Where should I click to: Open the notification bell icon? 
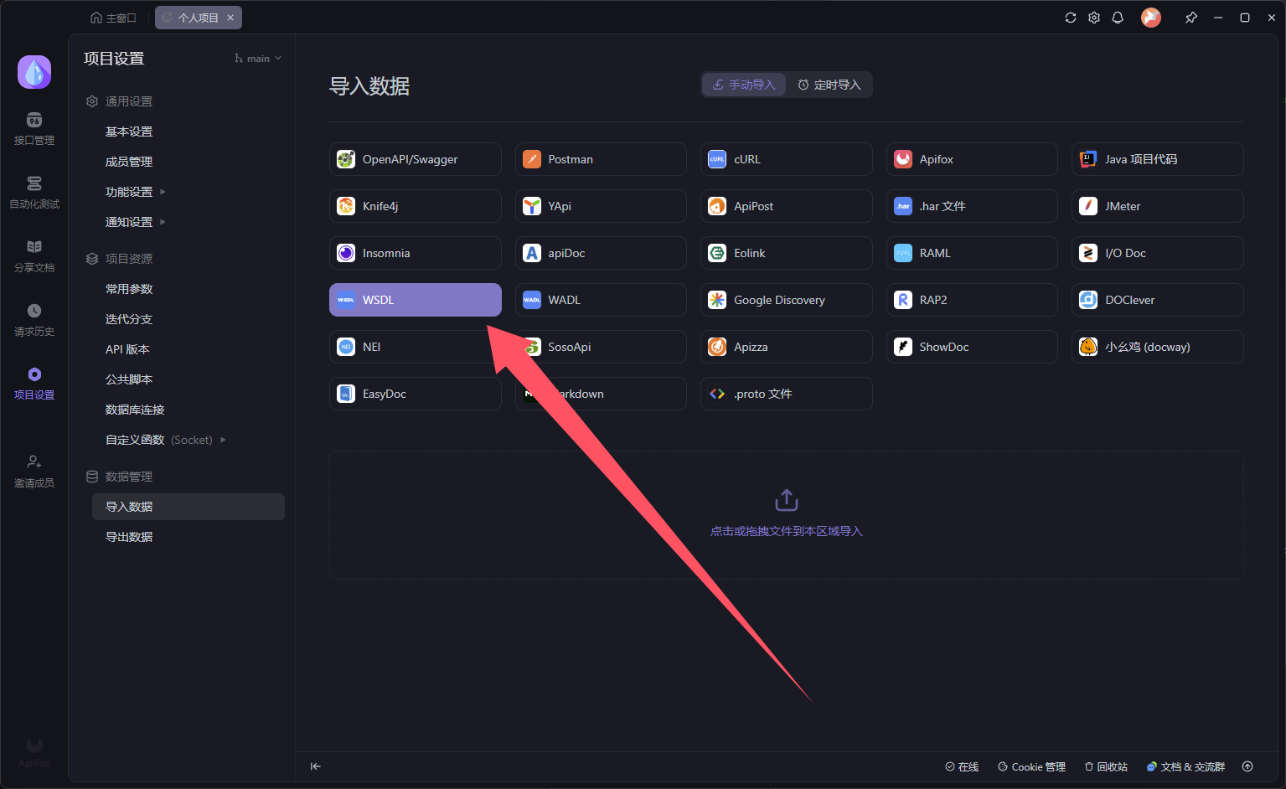click(1117, 18)
